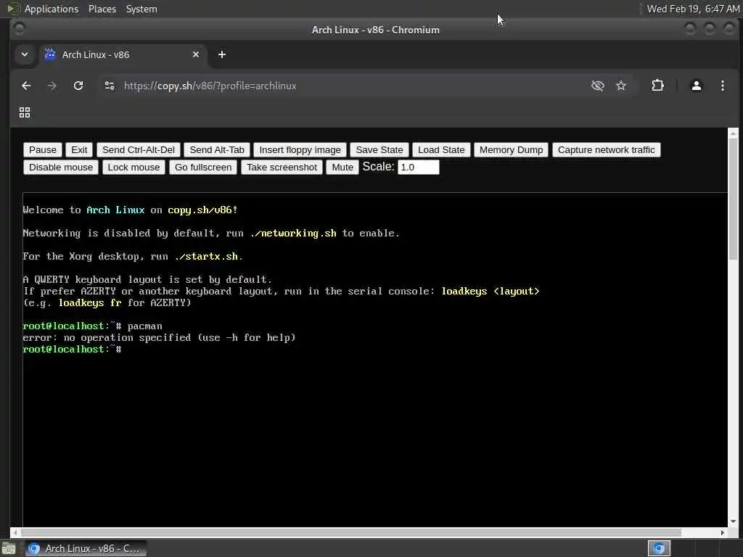Image resolution: width=743 pixels, height=557 pixels.
Task: Expand the tab search dropdown arrow
Action: 25,54
